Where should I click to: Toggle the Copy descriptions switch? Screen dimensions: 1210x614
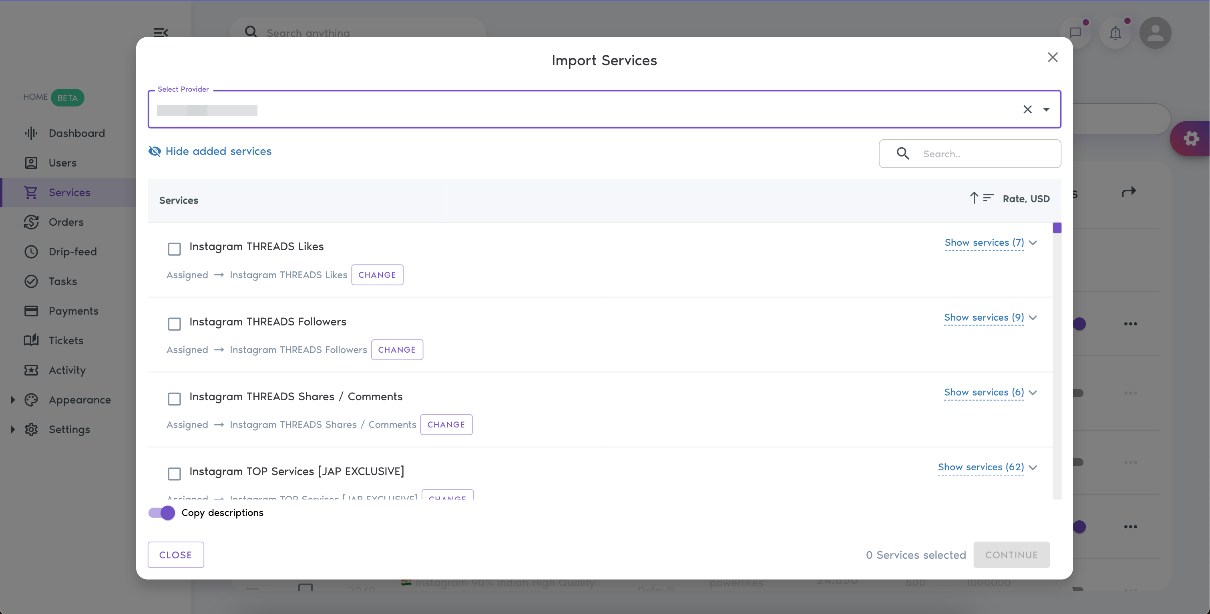coord(162,513)
